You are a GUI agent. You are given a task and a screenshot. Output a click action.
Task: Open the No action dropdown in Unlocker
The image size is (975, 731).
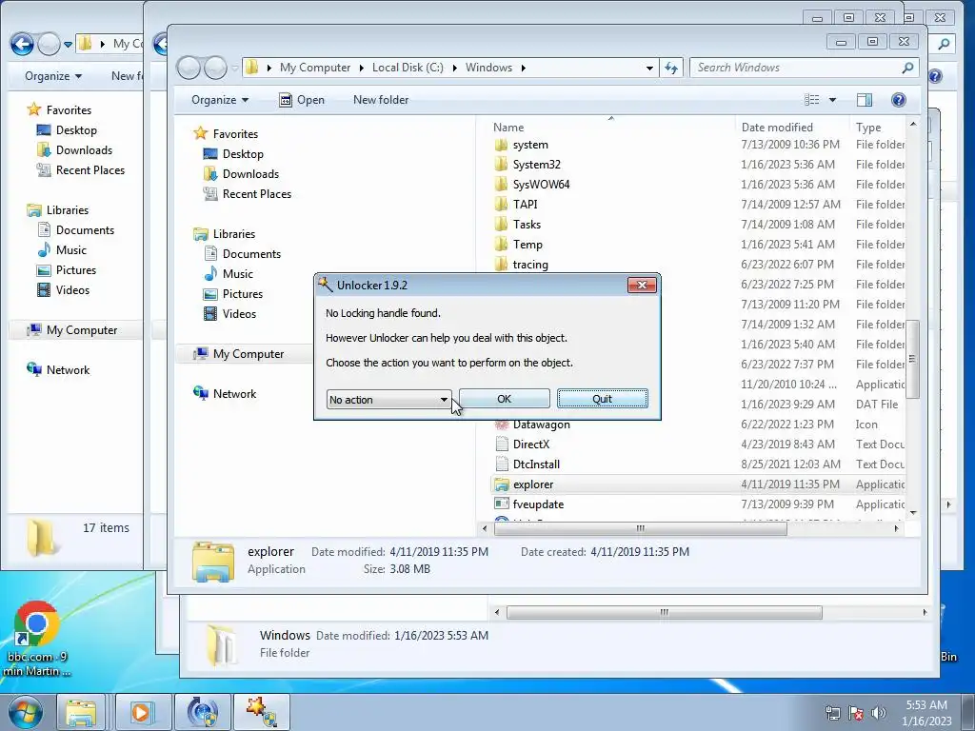[388, 399]
